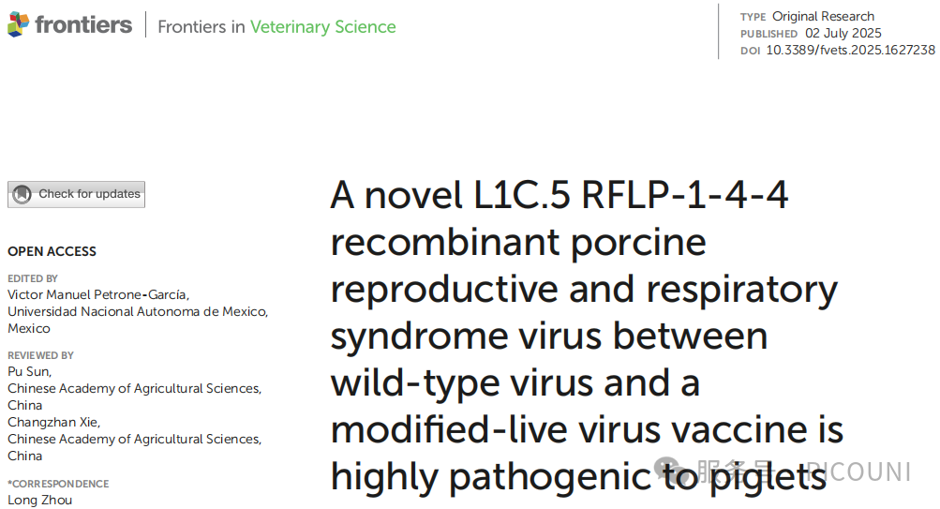940x509 pixels.
Task: Click the REVIEWED BY heading
Action: pyautogui.click(x=40, y=355)
